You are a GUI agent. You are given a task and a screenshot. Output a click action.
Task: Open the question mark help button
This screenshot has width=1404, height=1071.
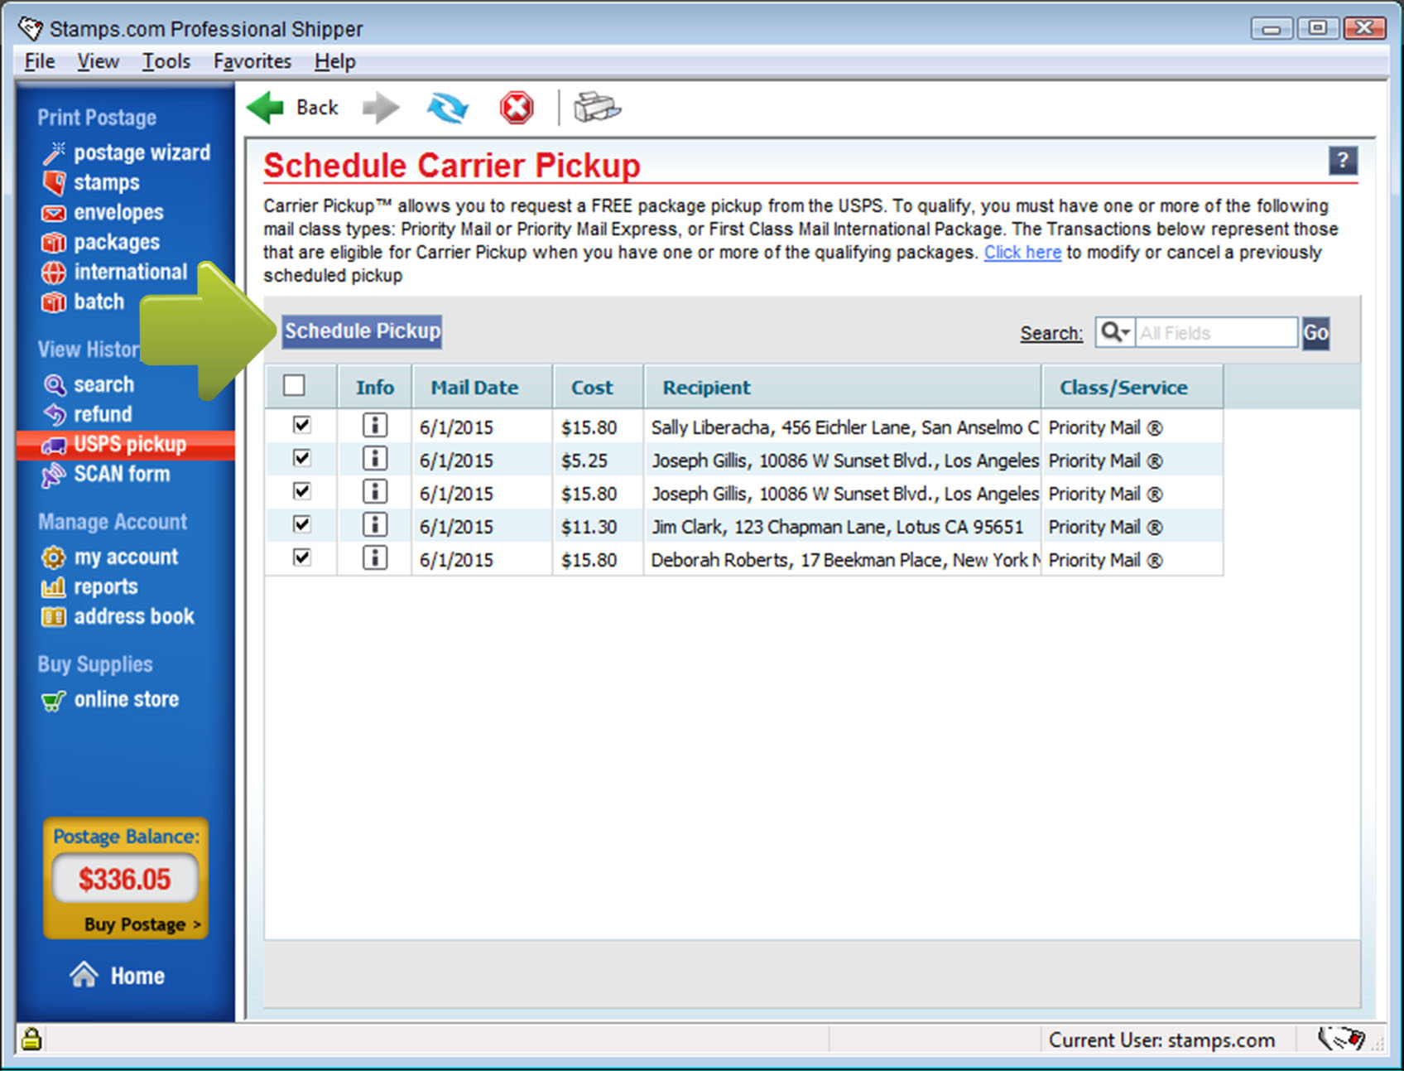pos(1343,160)
